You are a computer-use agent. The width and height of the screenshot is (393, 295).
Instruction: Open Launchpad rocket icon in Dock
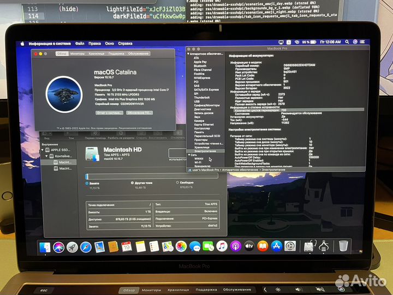72,247
